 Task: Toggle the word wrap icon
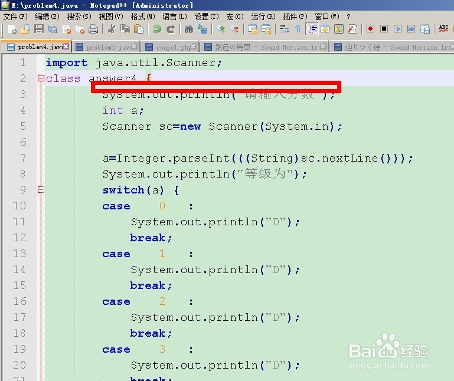285,29
